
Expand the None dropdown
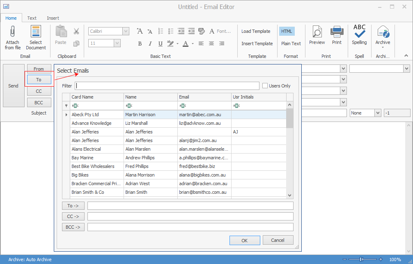[377, 113]
